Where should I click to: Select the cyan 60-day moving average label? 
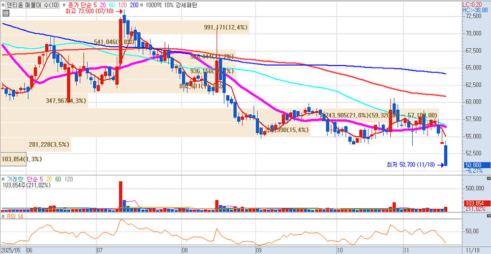pos(112,5)
